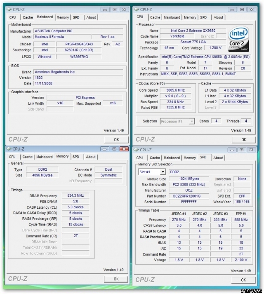The width and height of the screenshot is (264, 294).
Task: Close the Mainboard CPU-Z window
Action: [124, 9]
